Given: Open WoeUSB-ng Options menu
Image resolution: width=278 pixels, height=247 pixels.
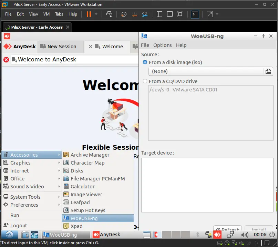Looking at the screenshot, I should click(x=162, y=45).
